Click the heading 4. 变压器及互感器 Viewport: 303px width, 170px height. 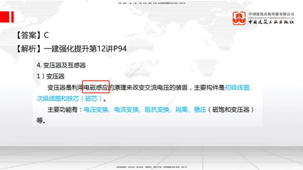click(61, 65)
